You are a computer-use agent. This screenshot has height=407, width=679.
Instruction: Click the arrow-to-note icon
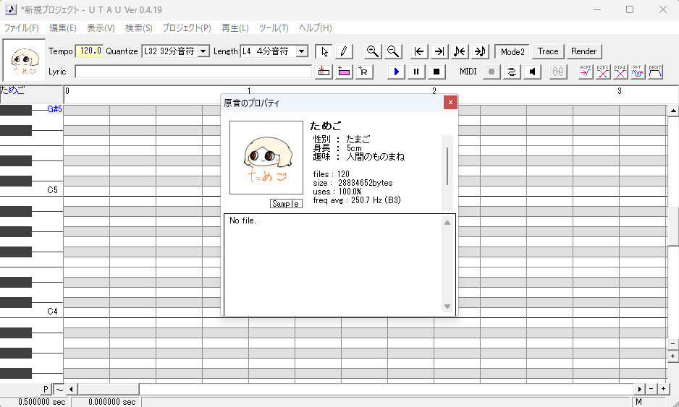click(480, 51)
